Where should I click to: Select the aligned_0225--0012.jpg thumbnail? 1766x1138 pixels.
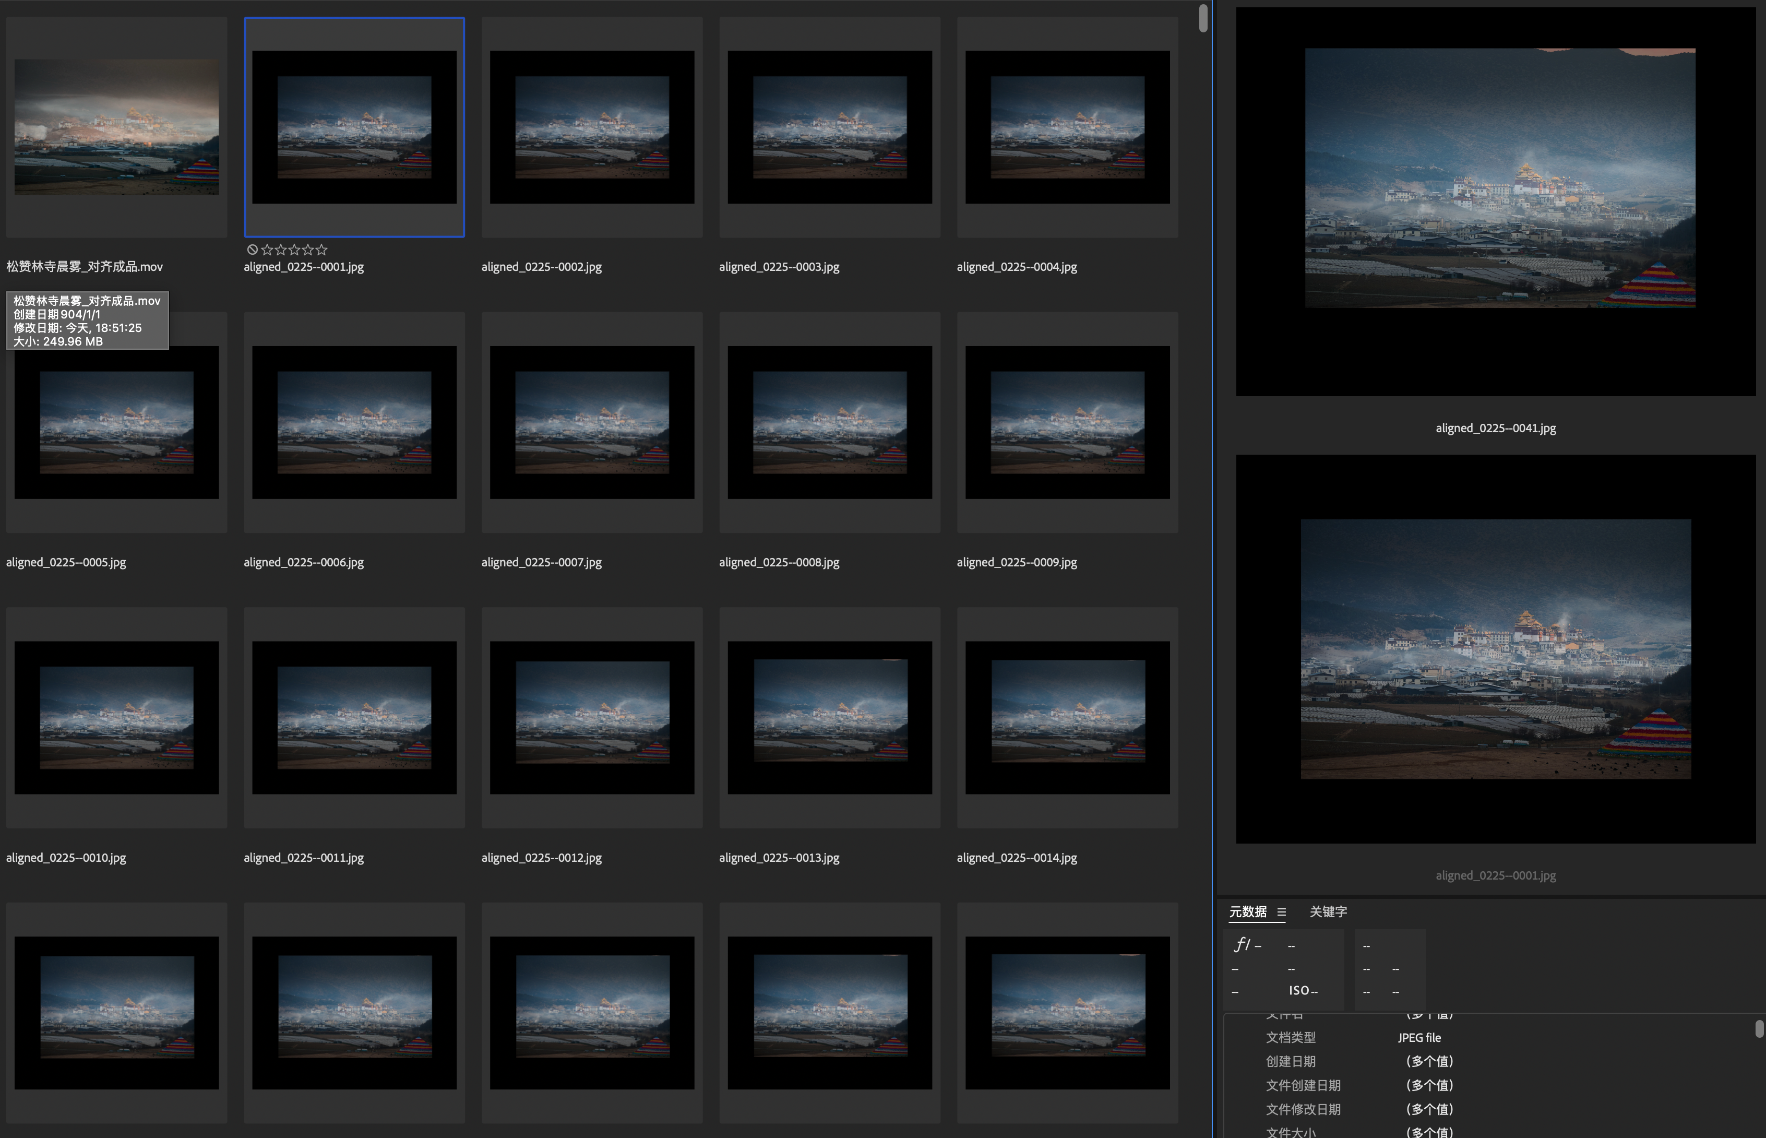[592, 718]
